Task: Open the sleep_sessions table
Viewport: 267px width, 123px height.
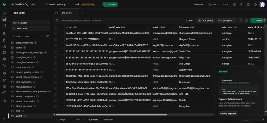Action: (24, 106)
